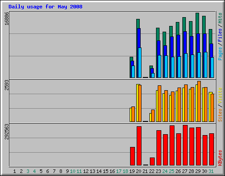
Task: Select the 292563 axis maximum label
Action: tap(7, 132)
